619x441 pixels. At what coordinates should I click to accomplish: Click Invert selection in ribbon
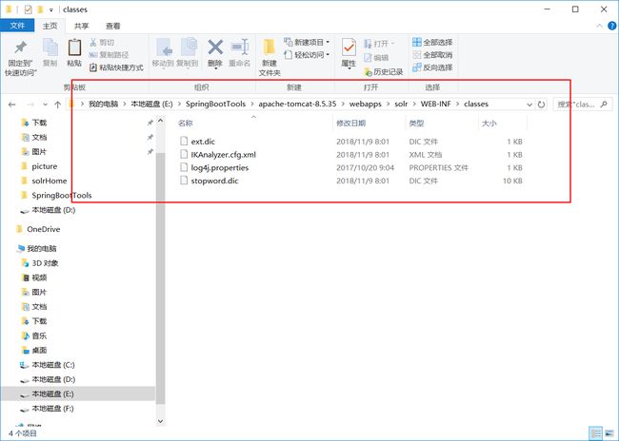click(x=432, y=67)
